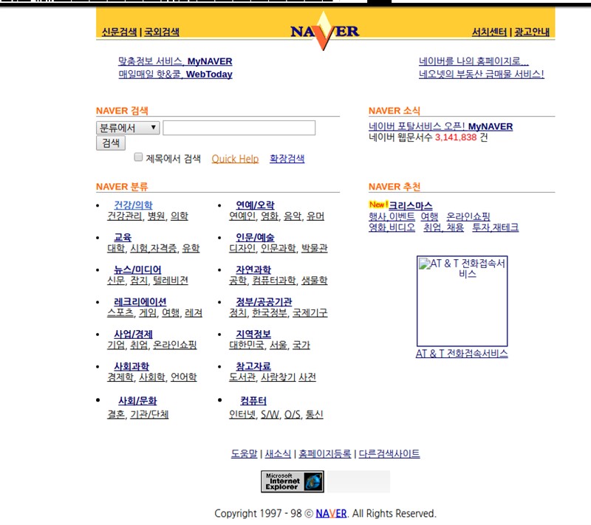
Task: Open the 맞춤정보 서비스, MyNAVER link
Action: [175, 61]
